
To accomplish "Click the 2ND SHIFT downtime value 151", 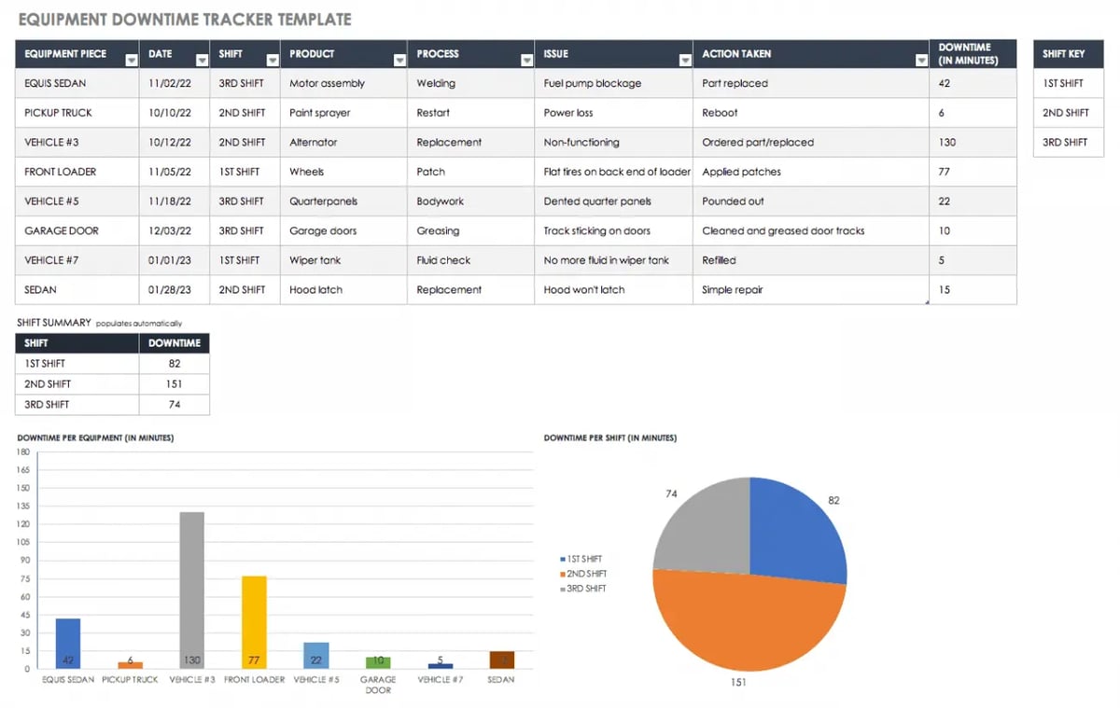I will tap(174, 383).
